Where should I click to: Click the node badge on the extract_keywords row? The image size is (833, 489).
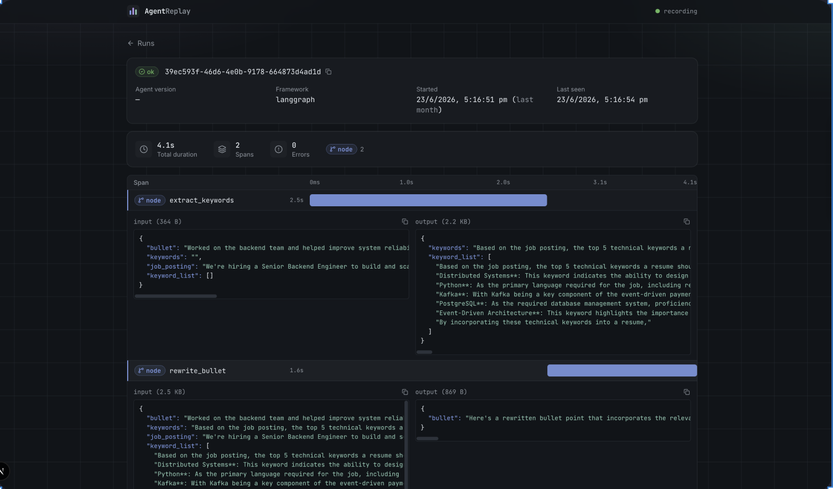(x=150, y=201)
